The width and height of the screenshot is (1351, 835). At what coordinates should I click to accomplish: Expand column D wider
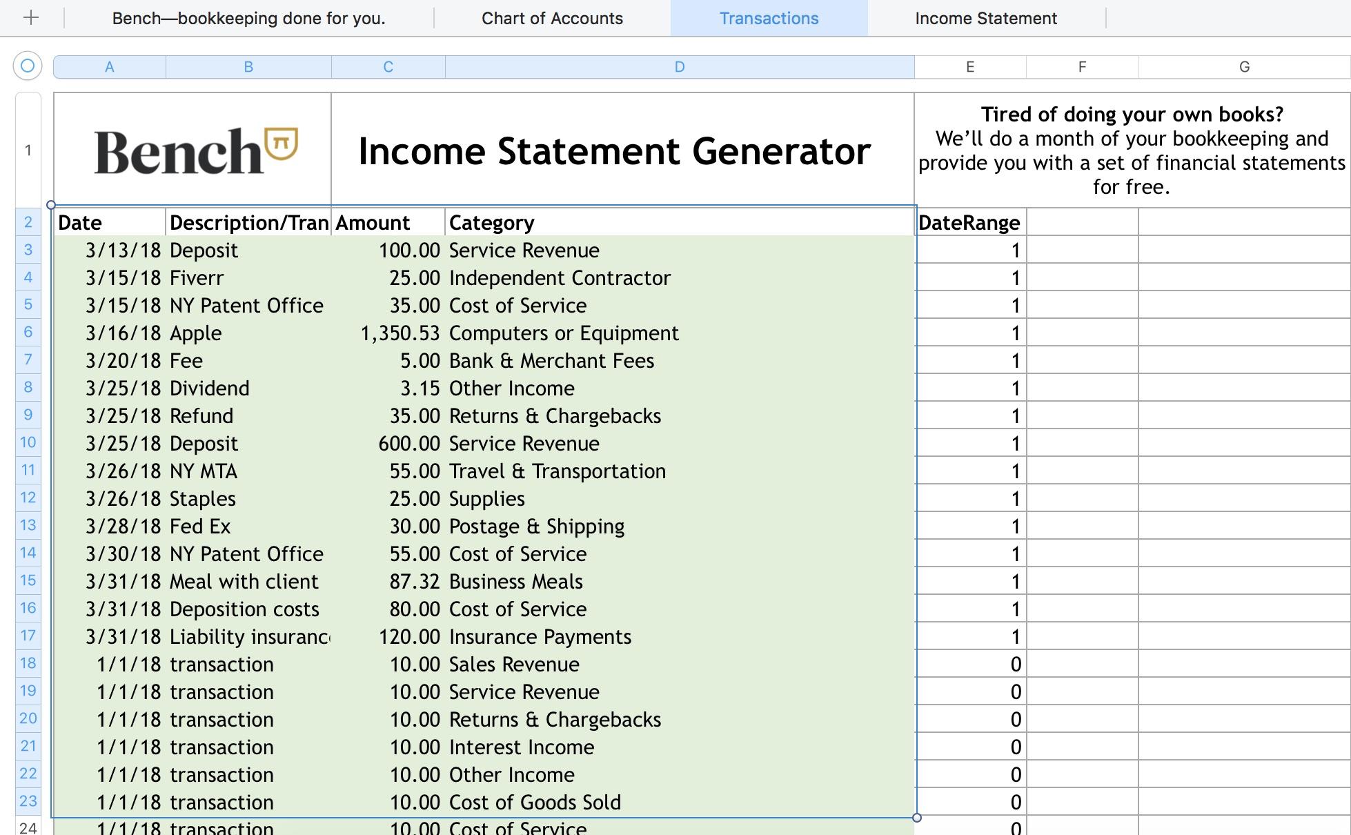[916, 66]
